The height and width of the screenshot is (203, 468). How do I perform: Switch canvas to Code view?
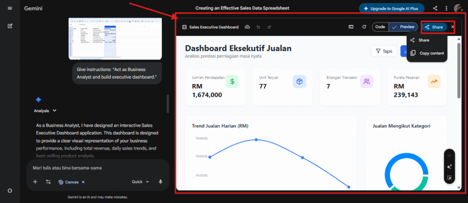coord(380,27)
